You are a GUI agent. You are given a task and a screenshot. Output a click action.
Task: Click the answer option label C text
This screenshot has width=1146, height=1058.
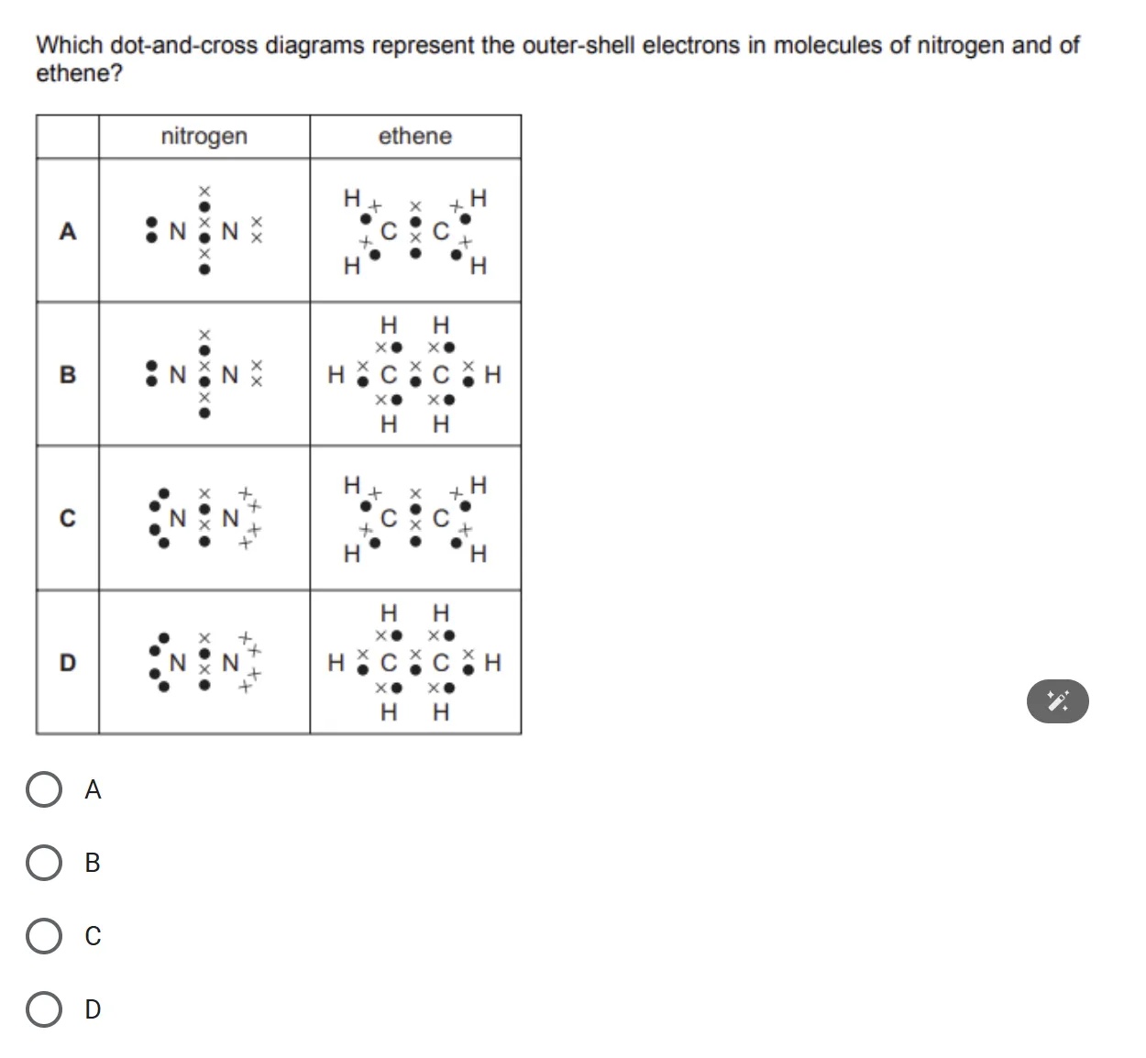tap(92, 935)
